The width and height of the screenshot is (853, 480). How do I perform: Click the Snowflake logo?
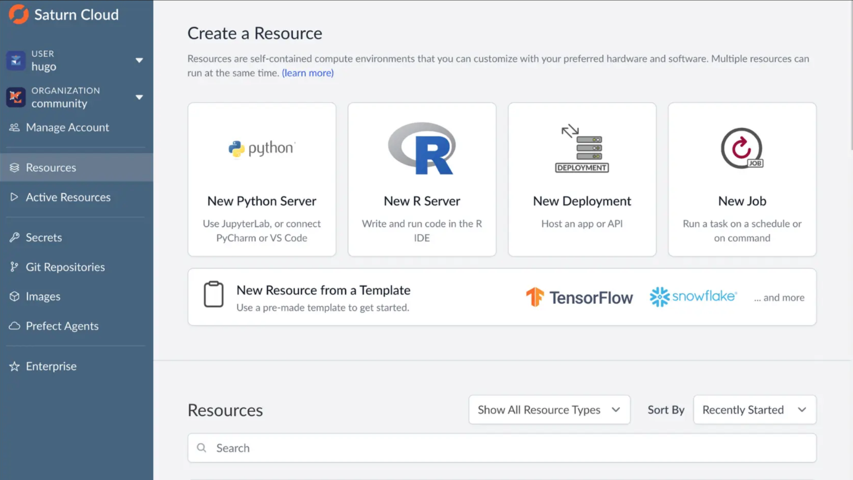(694, 296)
